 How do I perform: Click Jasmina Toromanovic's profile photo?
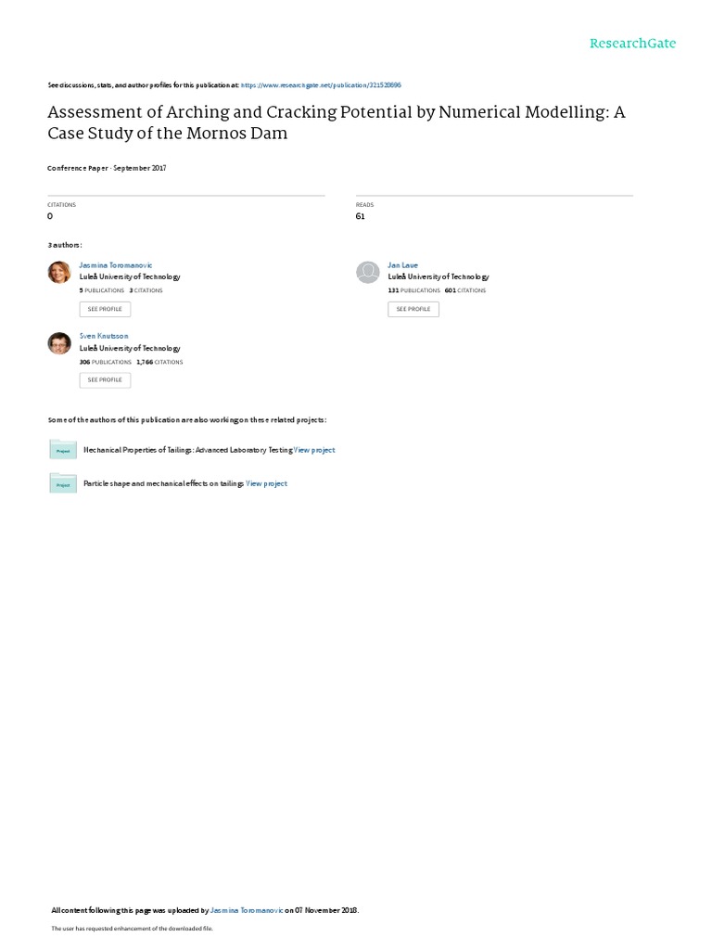point(59,272)
